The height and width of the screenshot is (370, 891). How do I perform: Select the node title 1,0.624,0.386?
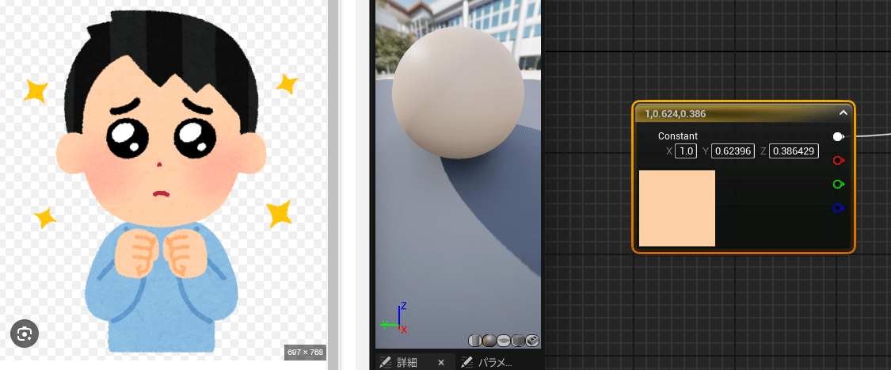pos(675,113)
